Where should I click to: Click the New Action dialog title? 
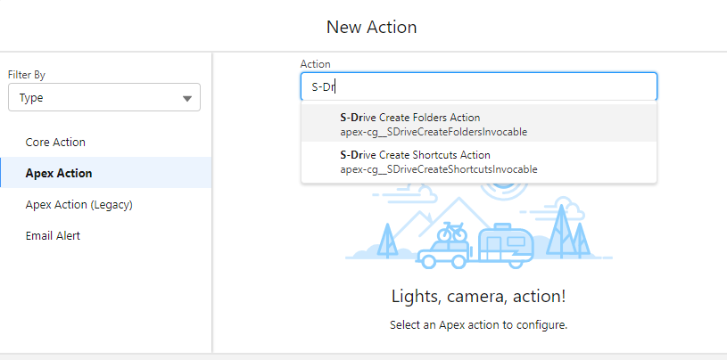pyautogui.click(x=371, y=27)
